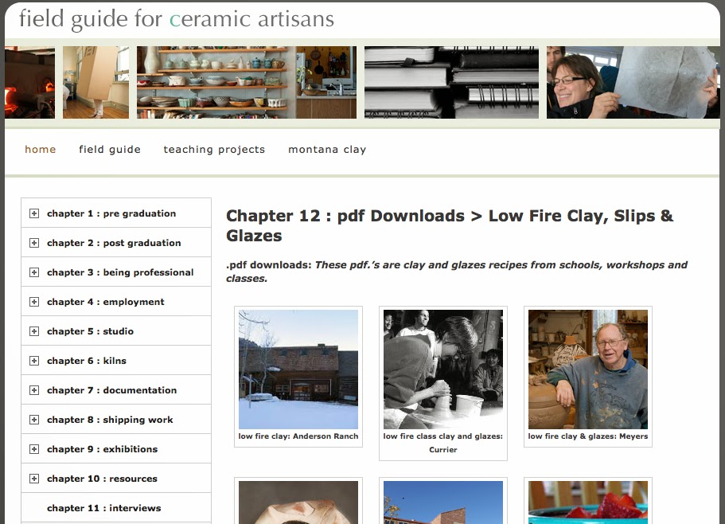The height and width of the screenshot is (524, 725).
Task: Expand chapter 3 being professional plus icon
Action: [34, 272]
